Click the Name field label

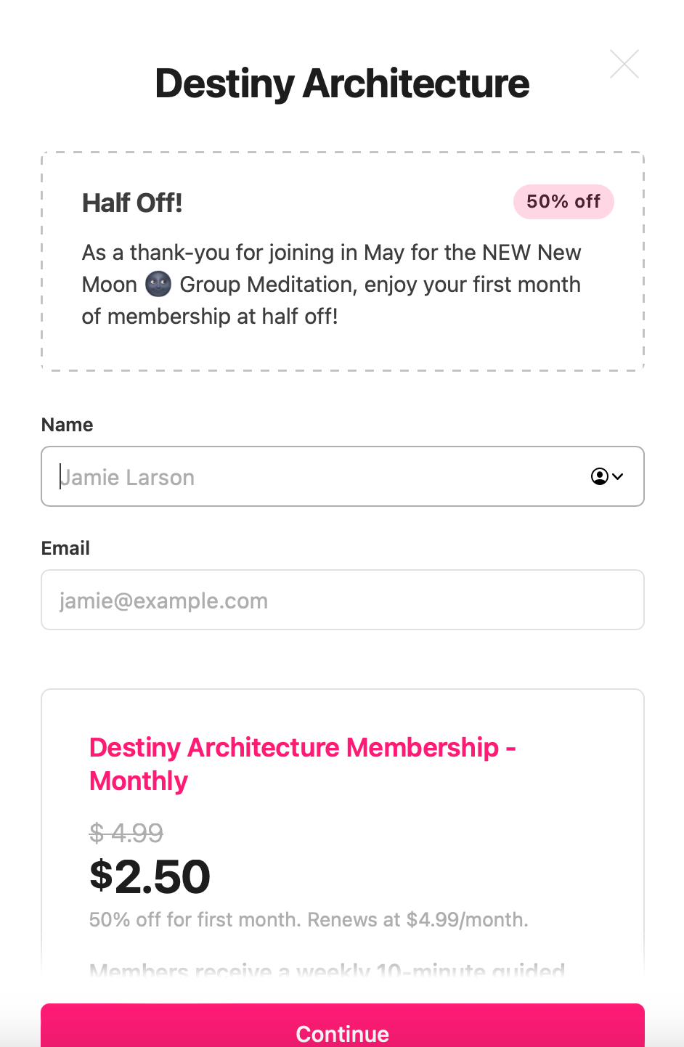[x=68, y=425]
